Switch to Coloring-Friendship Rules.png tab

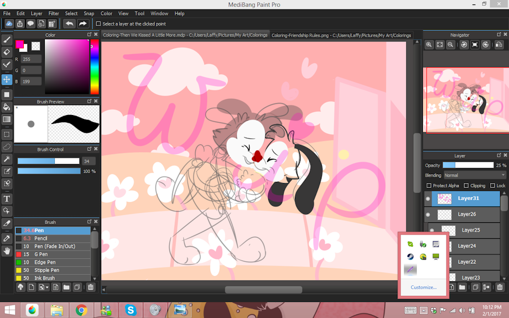pyautogui.click(x=341, y=35)
